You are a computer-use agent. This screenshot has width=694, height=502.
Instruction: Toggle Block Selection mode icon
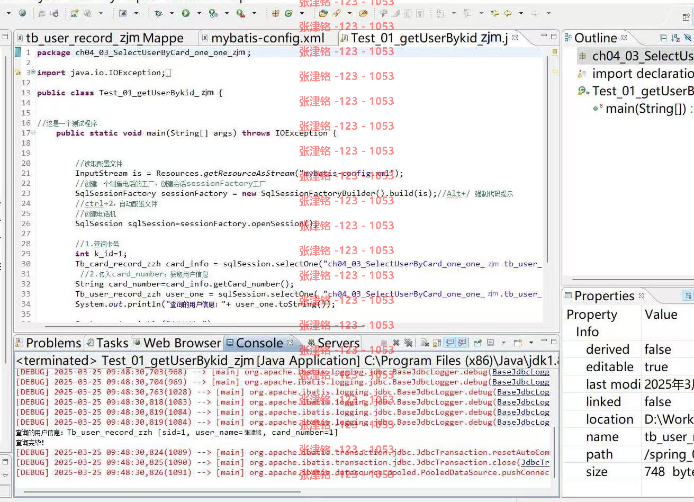click(408, 13)
